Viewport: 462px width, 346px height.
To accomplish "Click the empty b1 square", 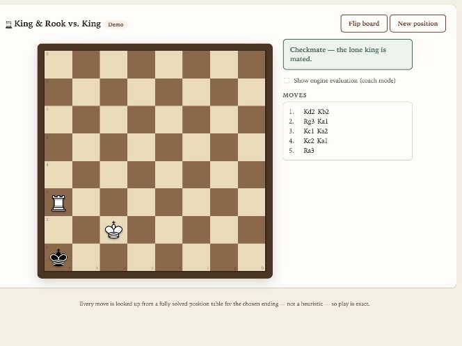I will [86, 257].
